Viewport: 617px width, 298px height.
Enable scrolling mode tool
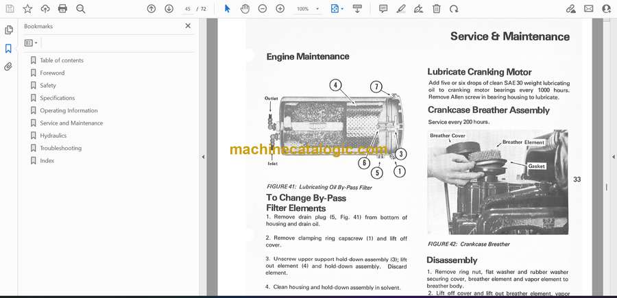[x=357, y=9]
